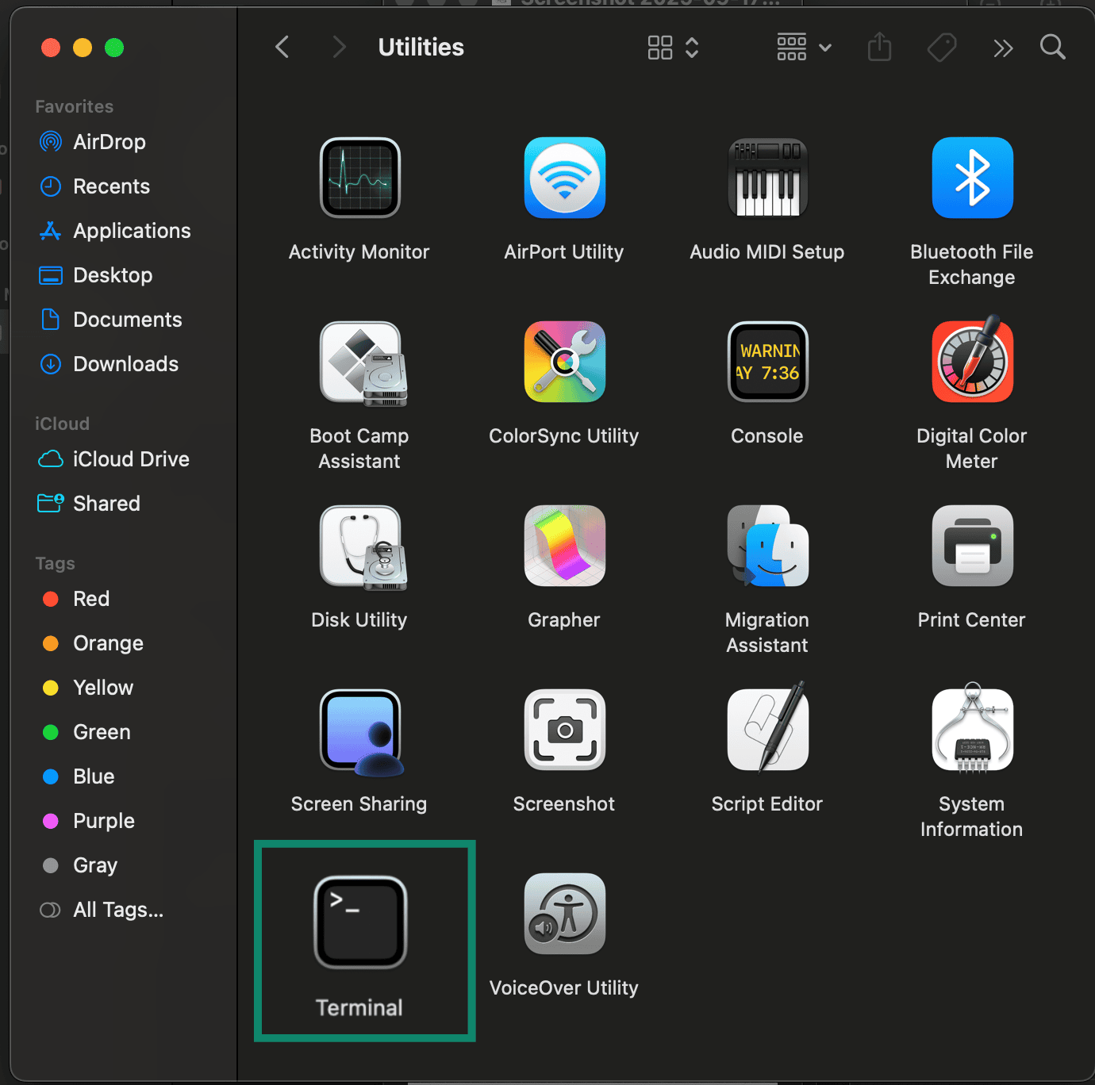
Task: Open Downloads in the sidebar
Action: (x=109, y=364)
